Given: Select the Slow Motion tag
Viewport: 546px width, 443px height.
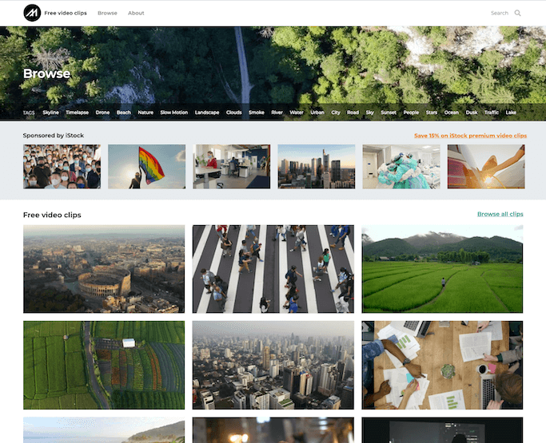Looking at the screenshot, I should coord(174,113).
